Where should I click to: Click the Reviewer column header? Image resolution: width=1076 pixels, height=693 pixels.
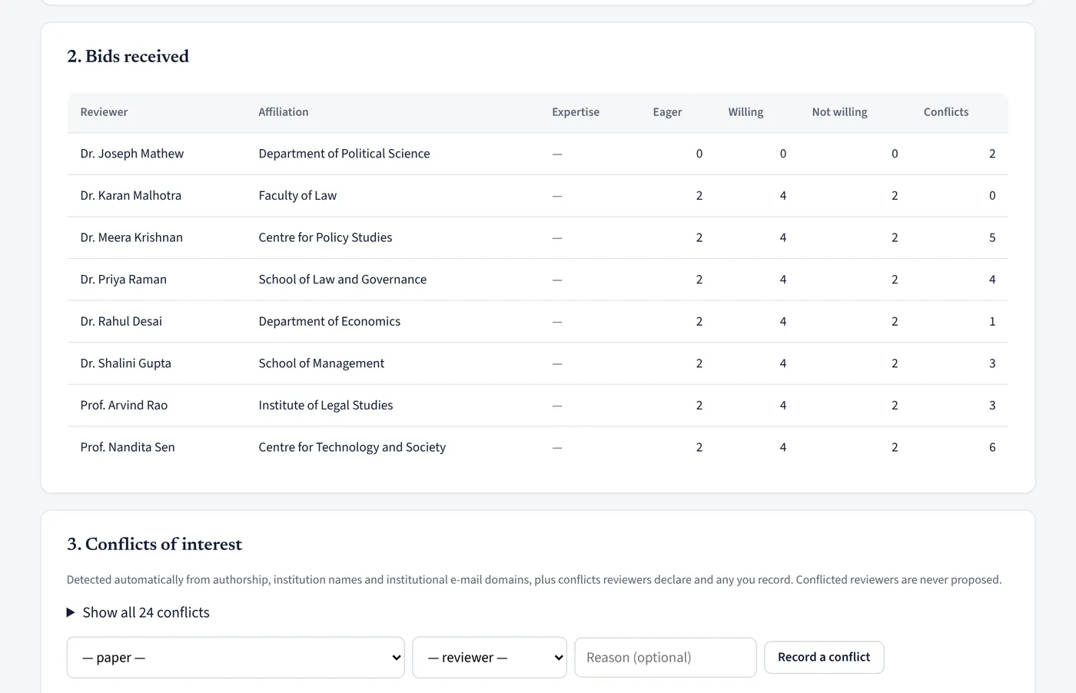(104, 112)
